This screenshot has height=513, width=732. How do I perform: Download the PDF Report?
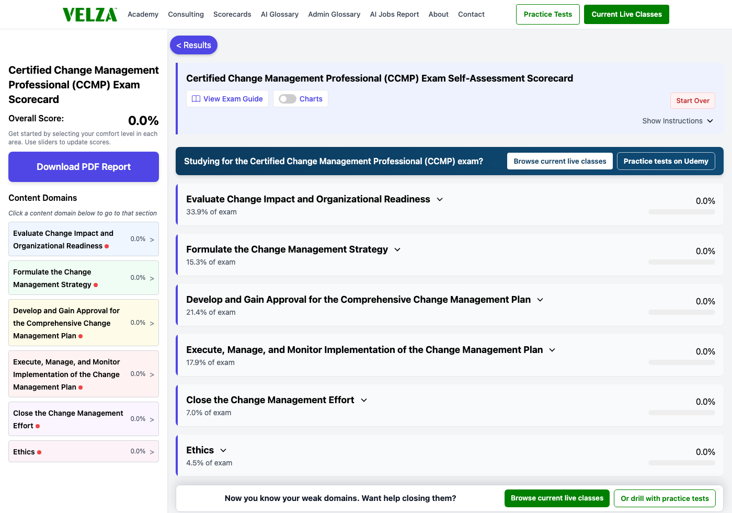[x=84, y=167]
